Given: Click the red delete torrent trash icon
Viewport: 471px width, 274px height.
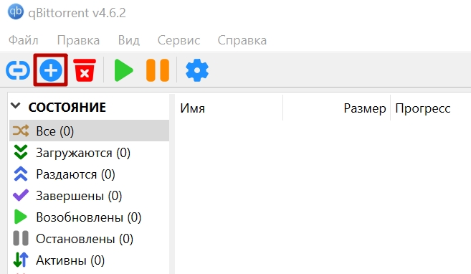Looking at the screenshot, I should point(85,70).
